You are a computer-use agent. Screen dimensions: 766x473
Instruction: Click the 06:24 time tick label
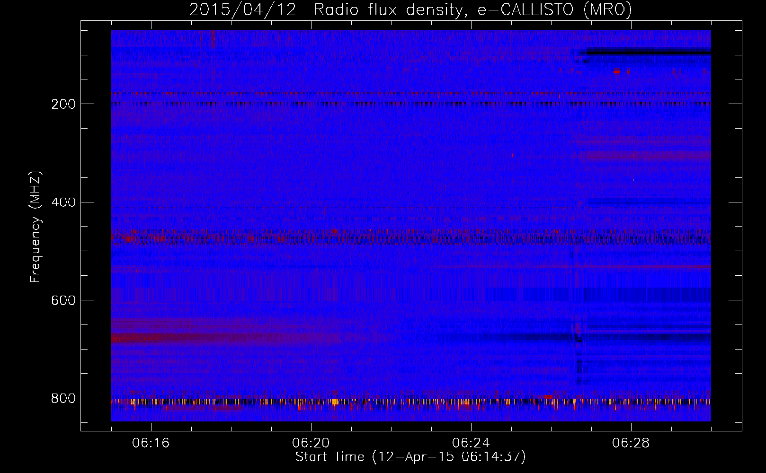[x=471, y=443]
